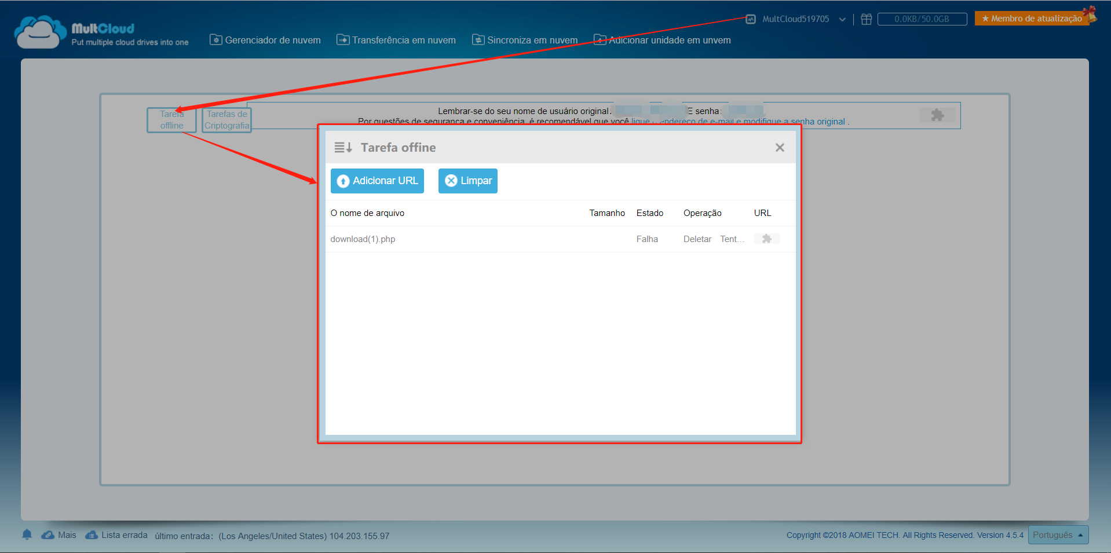1111x553 pixels.
Task: Click the O nome de arquivo column header
Action: (367, 213)
